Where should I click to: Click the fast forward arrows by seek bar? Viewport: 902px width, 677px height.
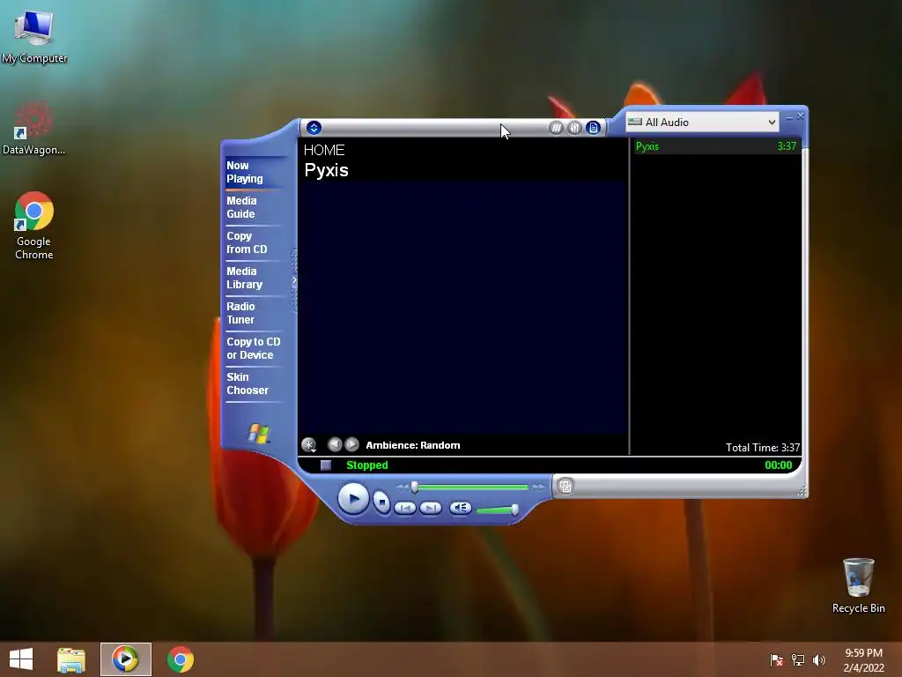point(538,487)
